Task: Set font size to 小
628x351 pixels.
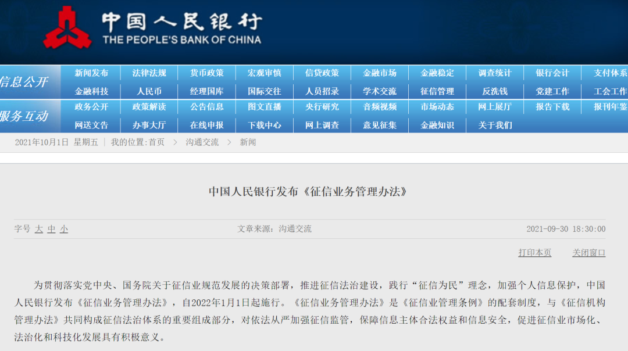Action: 64,229
